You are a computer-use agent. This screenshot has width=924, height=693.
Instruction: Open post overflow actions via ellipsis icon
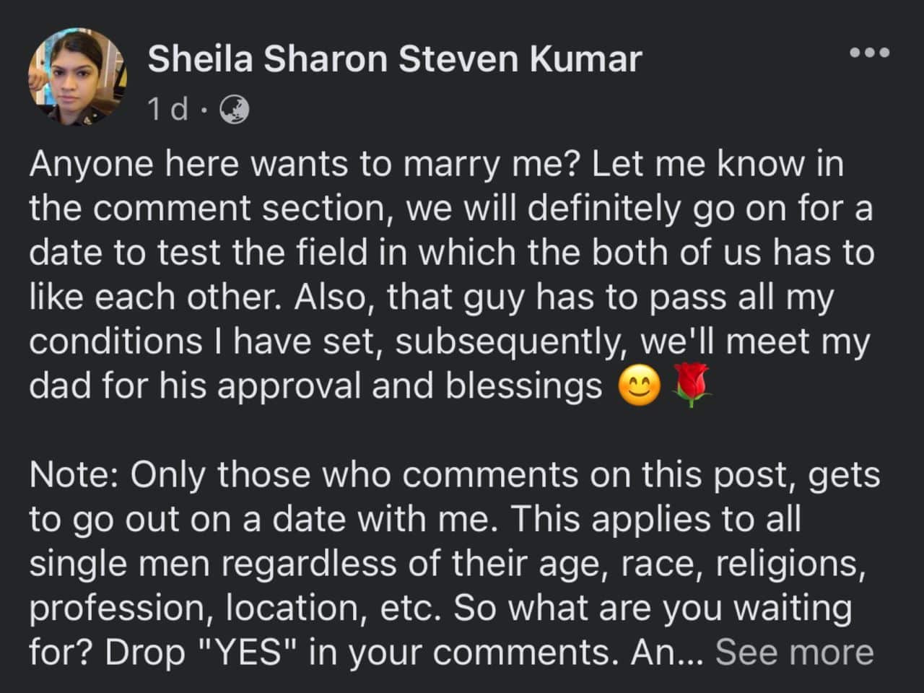[x=870, y=51]
